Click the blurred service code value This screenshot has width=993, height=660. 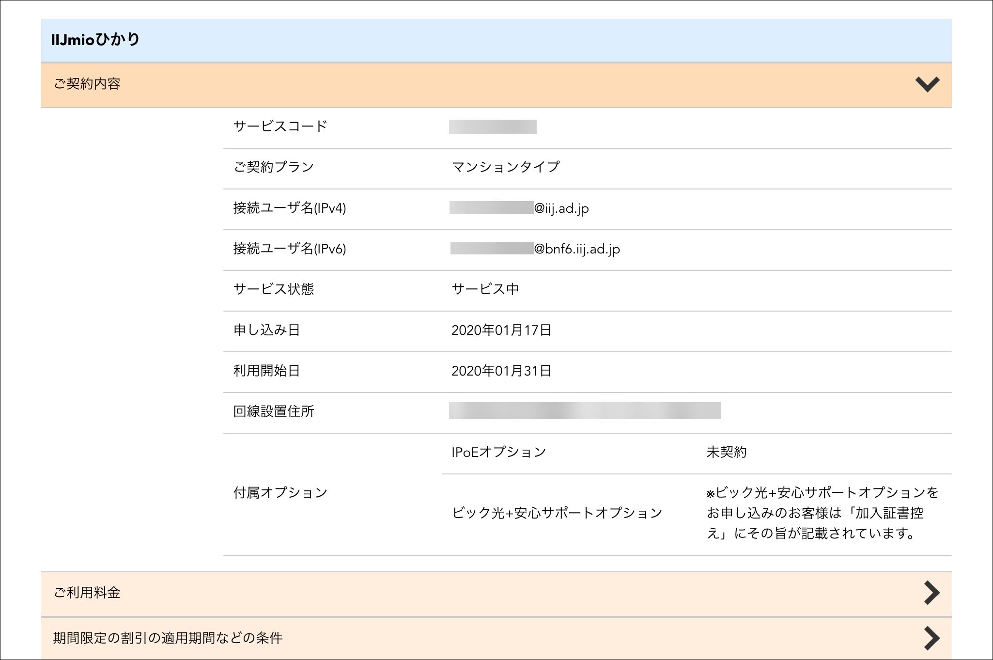click(x=493, y=126)
